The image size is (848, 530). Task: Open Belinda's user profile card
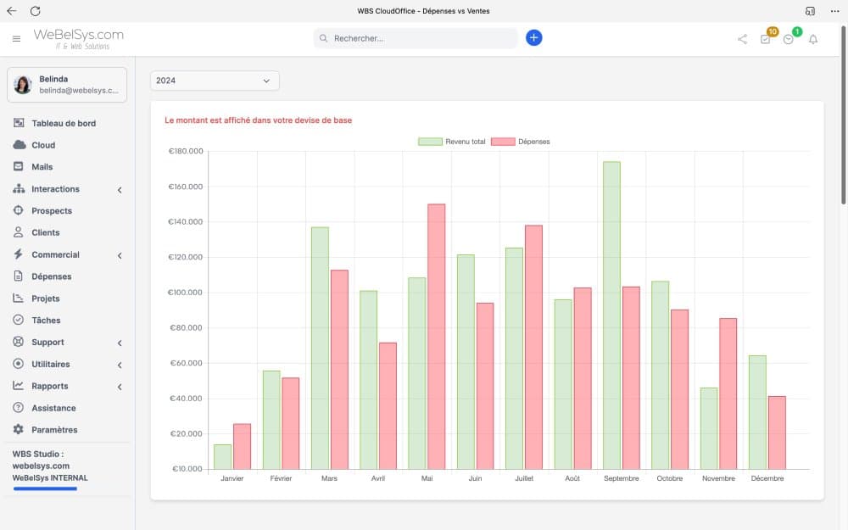(x=67, y=85)
